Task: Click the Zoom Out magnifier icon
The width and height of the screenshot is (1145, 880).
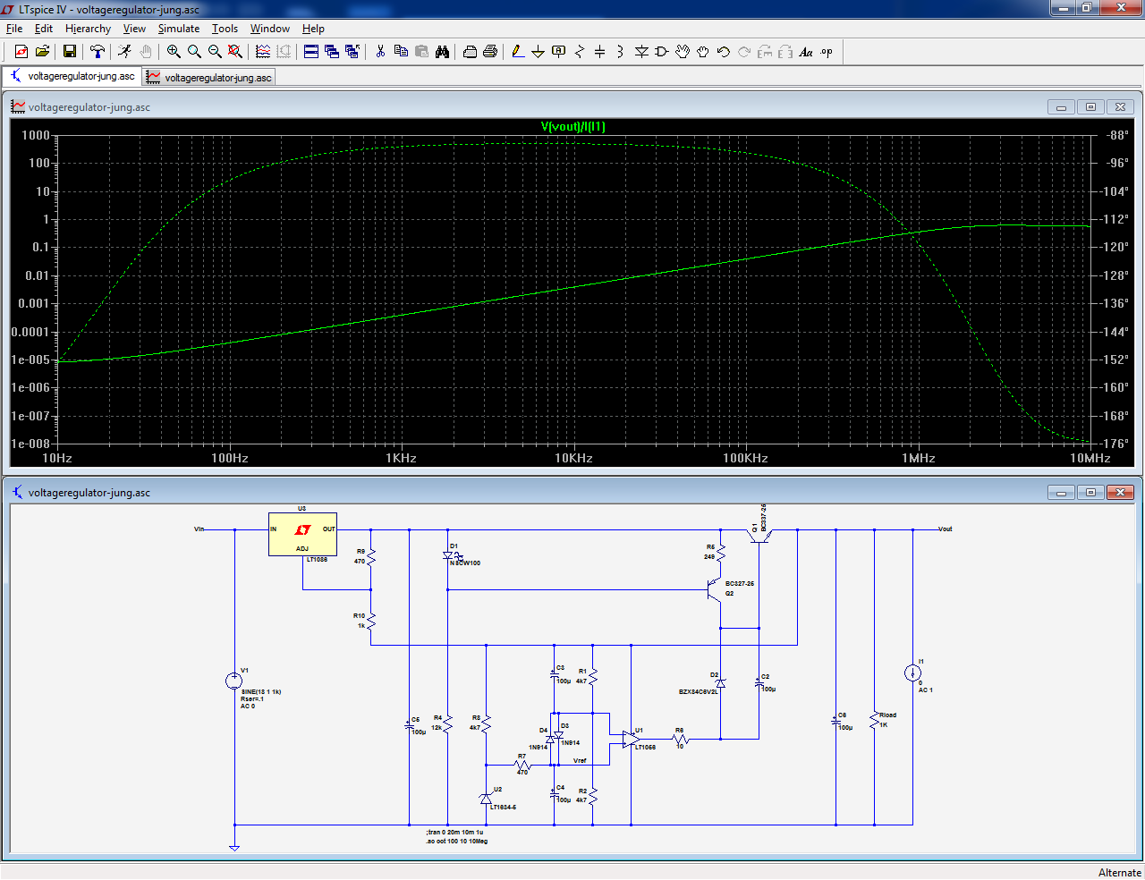Action: 215,52
